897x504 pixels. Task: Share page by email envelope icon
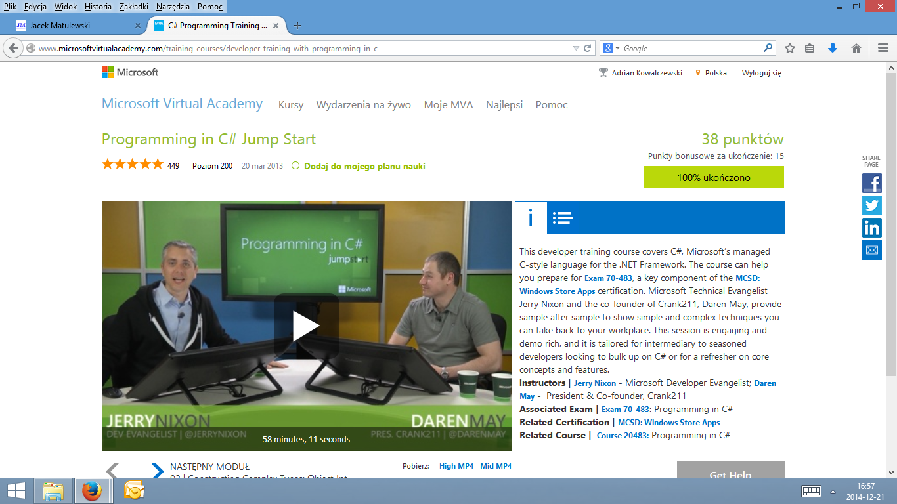click(871, 250)
